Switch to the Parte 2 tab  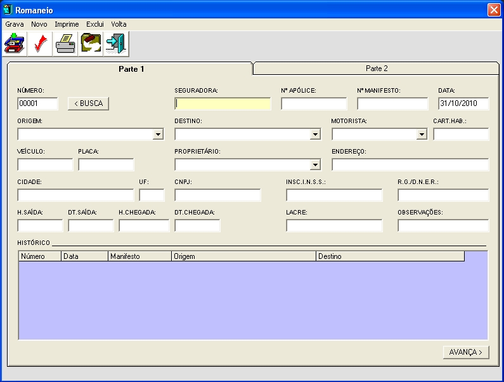(x=377, y=69)
